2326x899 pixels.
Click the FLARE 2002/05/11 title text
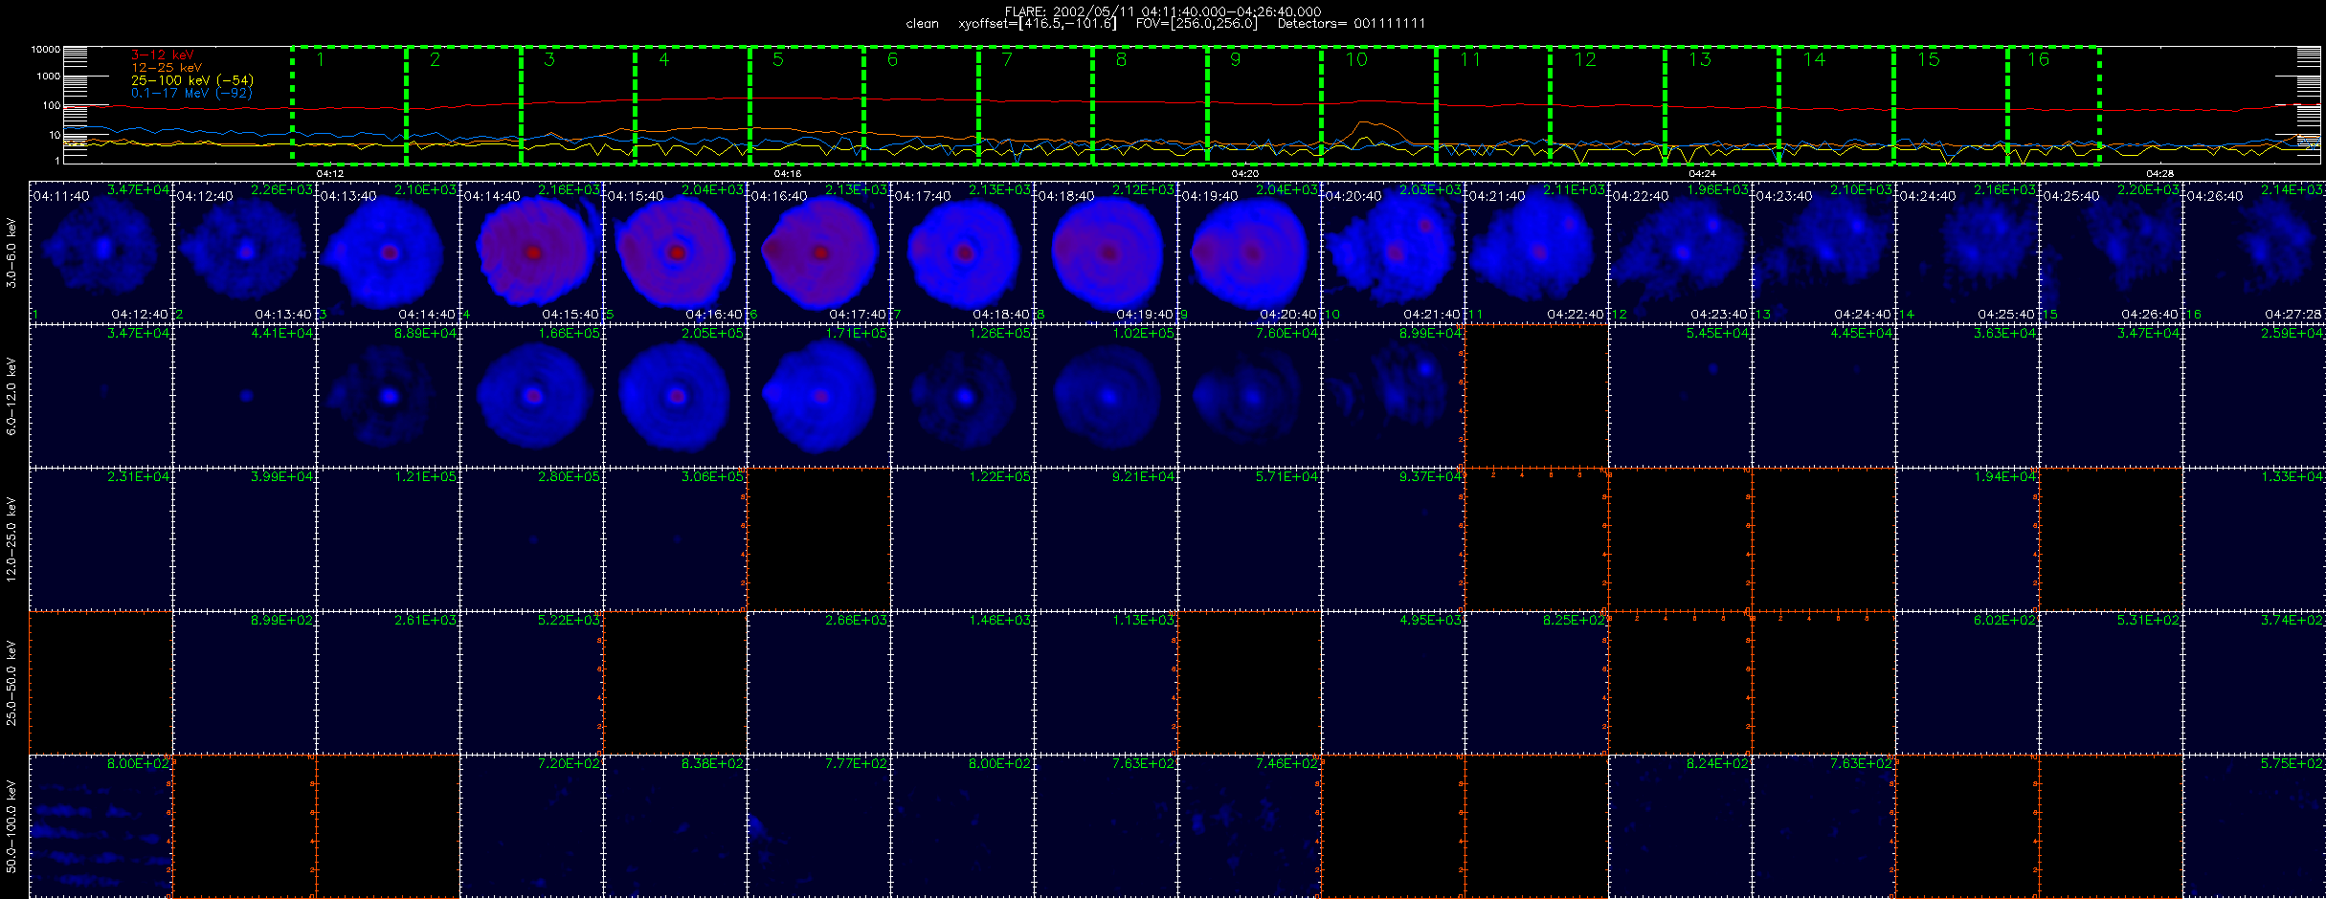1163,11
